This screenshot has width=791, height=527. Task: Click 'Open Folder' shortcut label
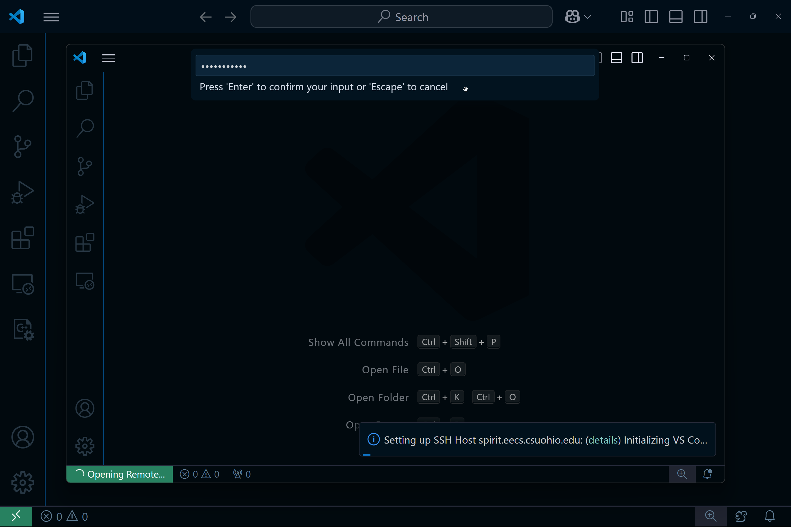[378, 398]
